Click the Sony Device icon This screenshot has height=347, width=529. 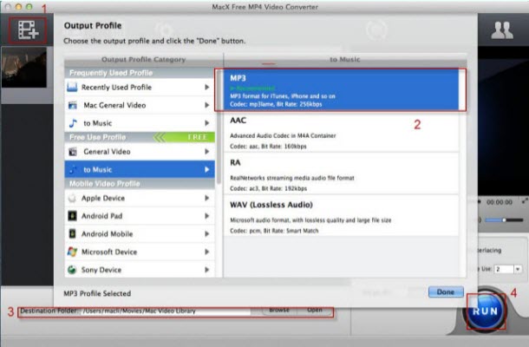click(72, 270)
